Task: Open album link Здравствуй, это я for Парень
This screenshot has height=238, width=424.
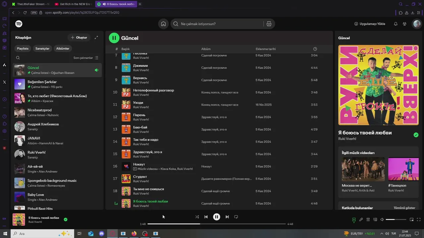Action: (214, 117)
